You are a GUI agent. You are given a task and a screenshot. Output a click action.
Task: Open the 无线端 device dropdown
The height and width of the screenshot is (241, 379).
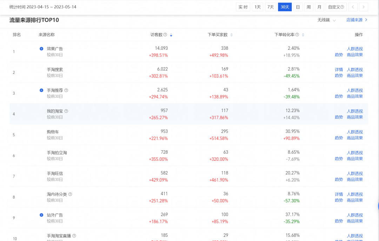[x=326, y=20]
